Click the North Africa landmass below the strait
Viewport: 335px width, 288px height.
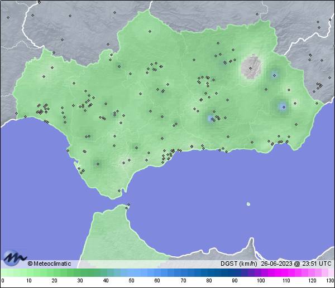coord(112,234)
